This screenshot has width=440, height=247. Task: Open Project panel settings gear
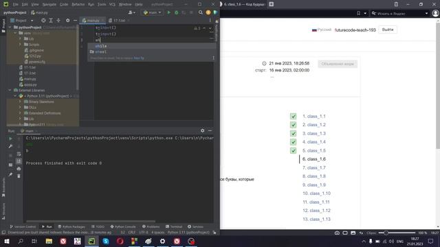click(67, 21)
